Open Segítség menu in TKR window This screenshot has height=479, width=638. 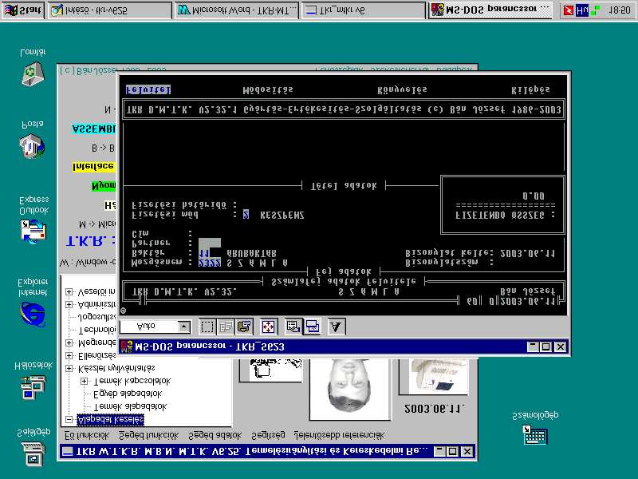click(268, 435)
